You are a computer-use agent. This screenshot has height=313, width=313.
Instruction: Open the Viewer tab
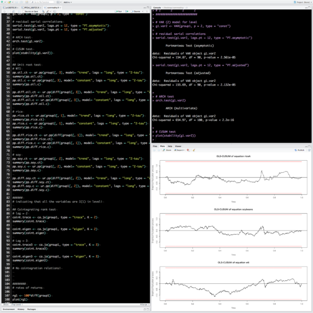[178, 146]
